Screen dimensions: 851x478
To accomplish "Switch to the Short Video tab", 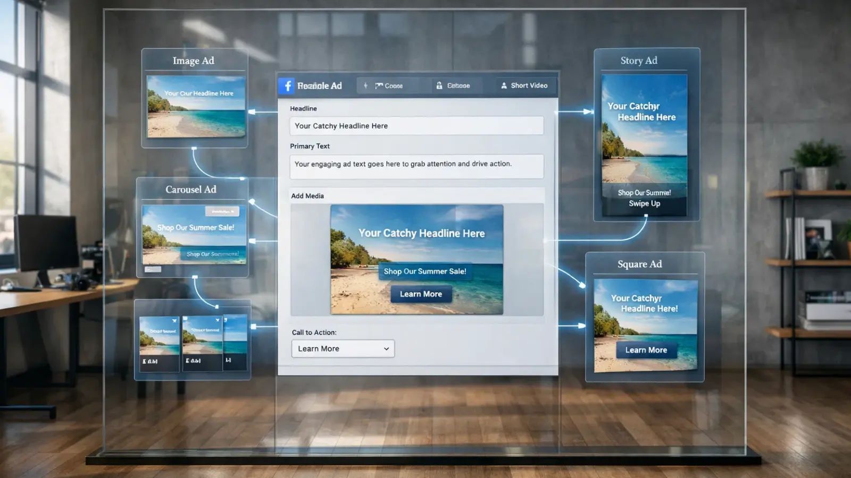I will (525, 86).
